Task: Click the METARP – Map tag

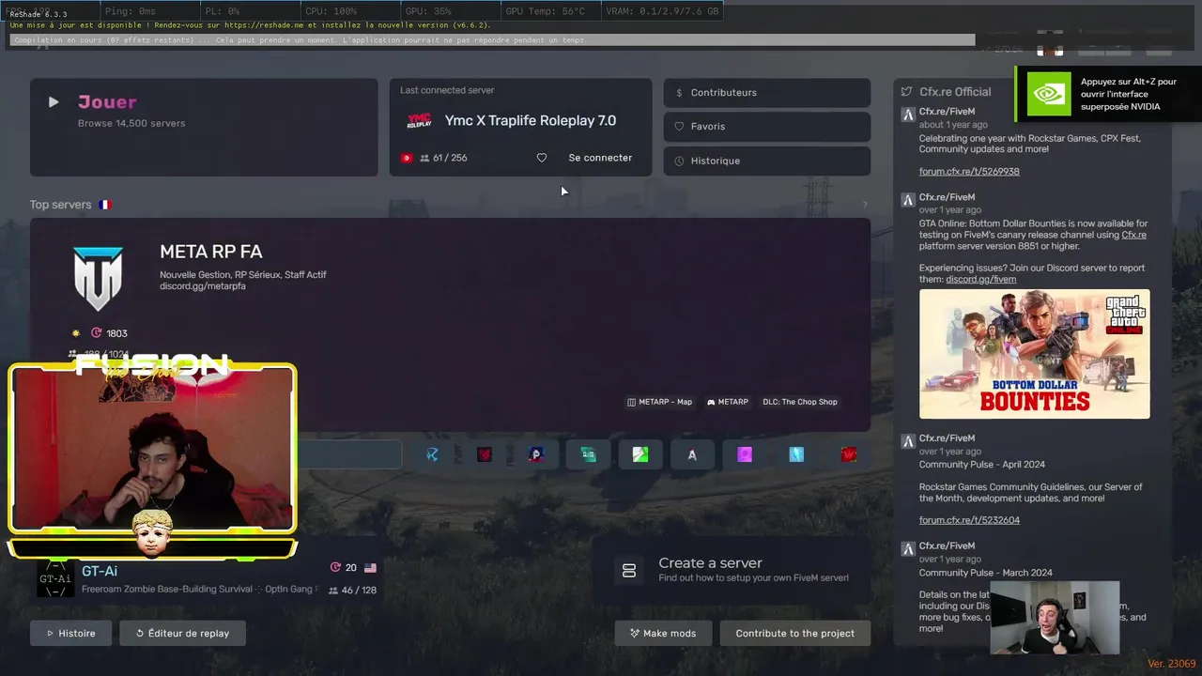Action: (659, 402)
